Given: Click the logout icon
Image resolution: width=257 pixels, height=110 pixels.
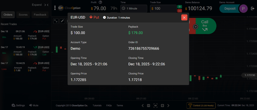Looking at the screenshot, I should pos(253,9).
